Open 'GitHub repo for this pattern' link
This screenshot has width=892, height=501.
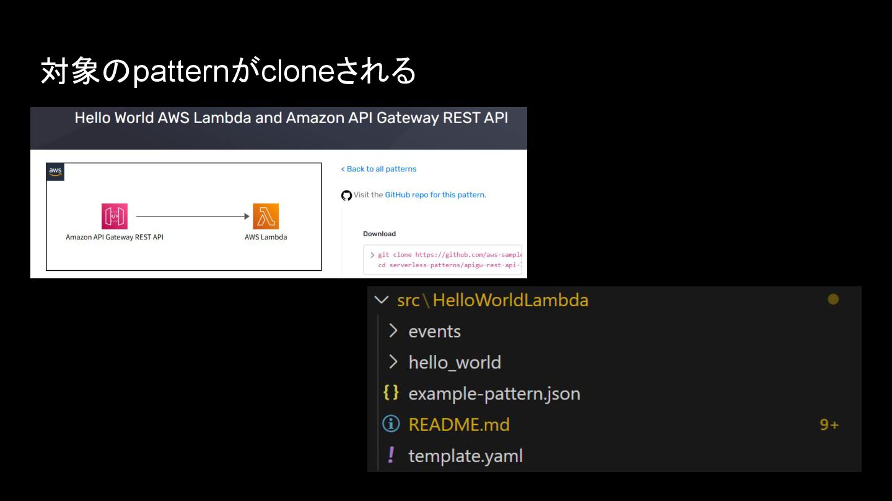(x=435, y=195)
